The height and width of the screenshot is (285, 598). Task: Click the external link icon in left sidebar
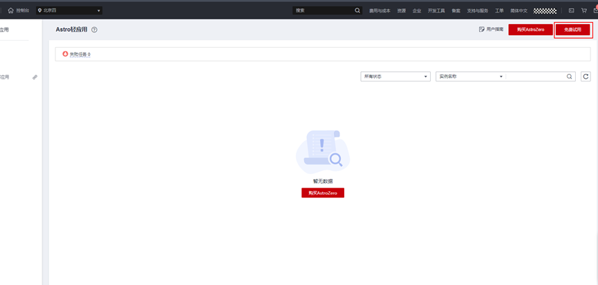tap(35, 77)
